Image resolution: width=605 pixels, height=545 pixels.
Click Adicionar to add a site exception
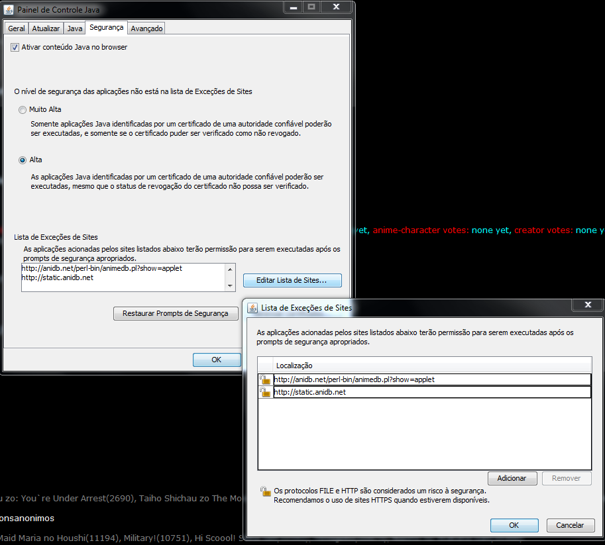click(512, 478)
